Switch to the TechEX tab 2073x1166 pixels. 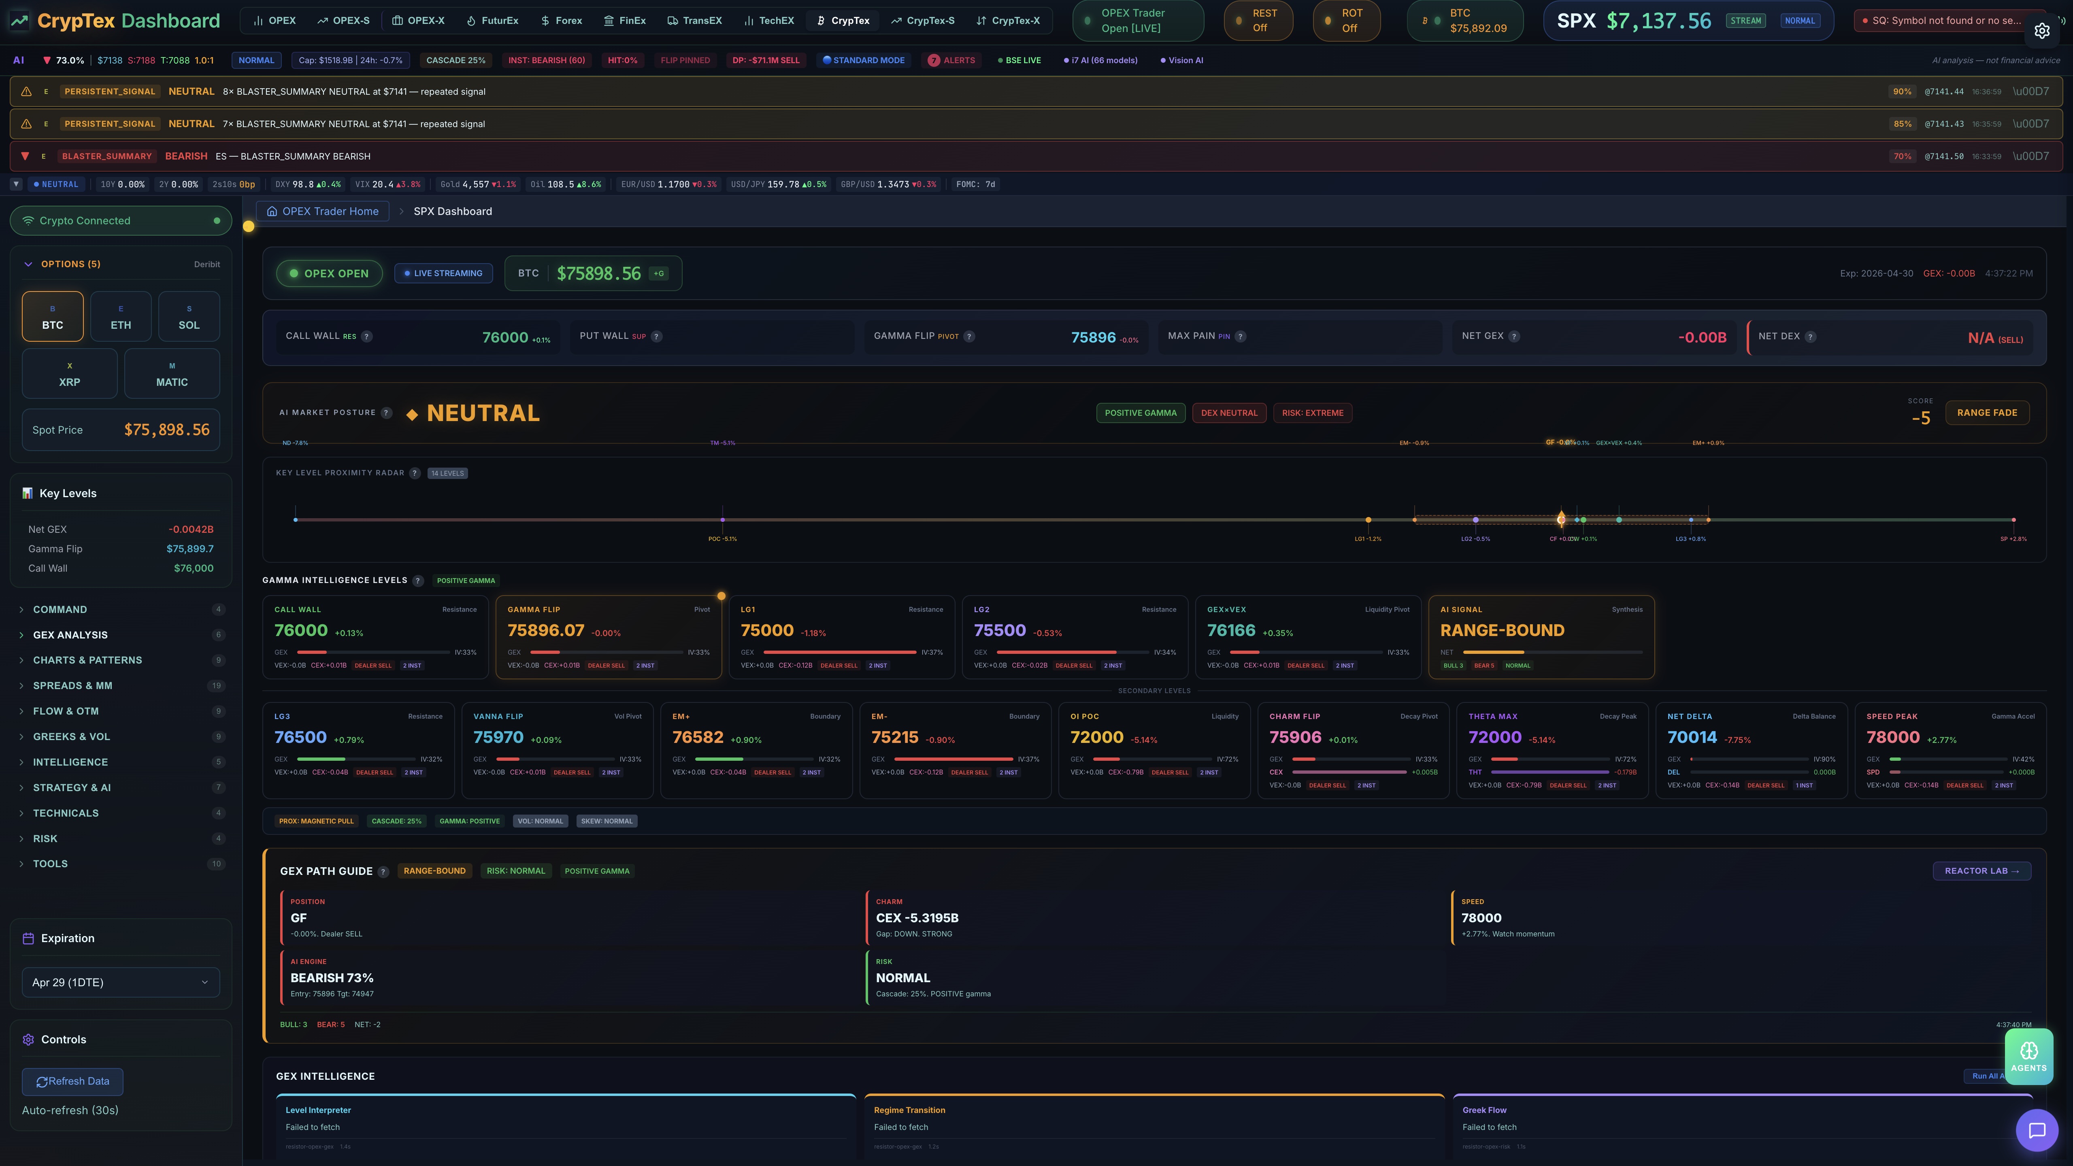click(769, 21)
